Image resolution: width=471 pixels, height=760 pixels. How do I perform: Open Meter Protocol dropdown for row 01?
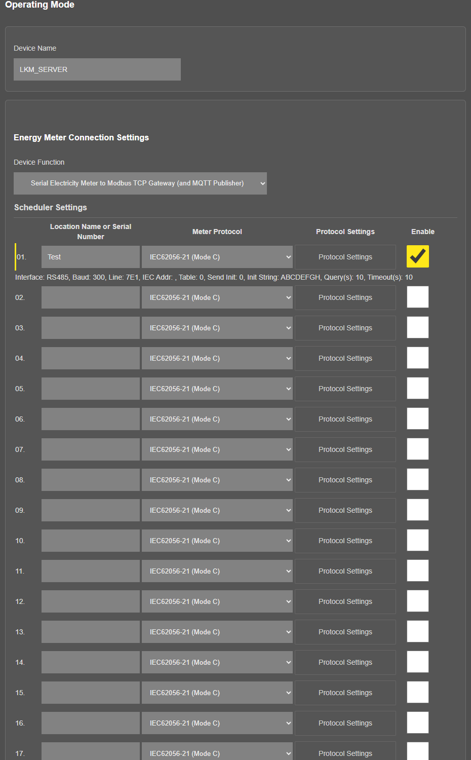(217, 257)
